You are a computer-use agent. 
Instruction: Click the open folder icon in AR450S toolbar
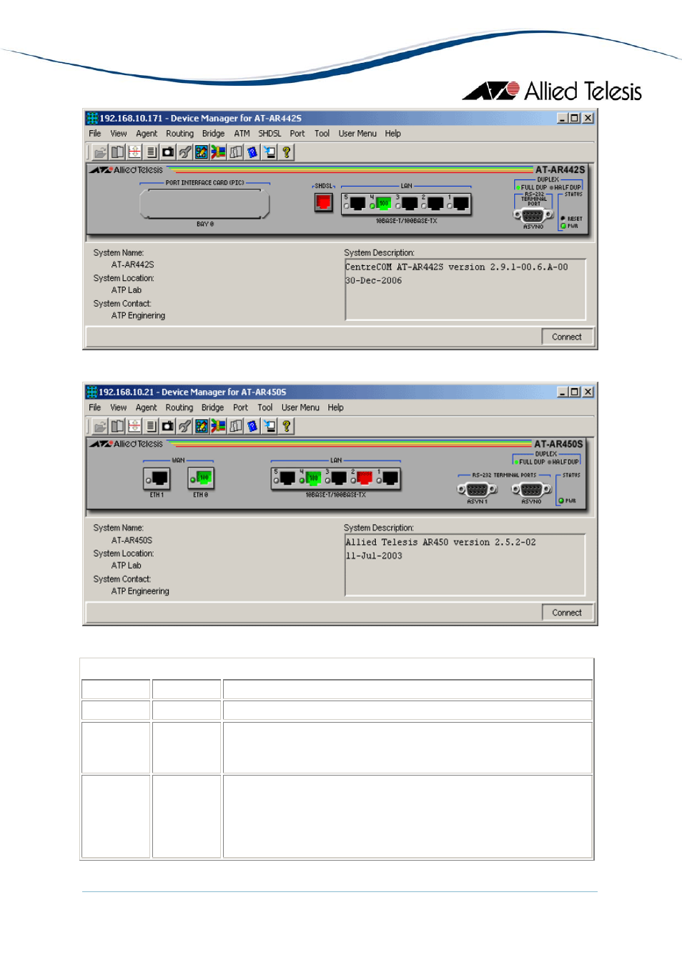click(x=100, y=427)
